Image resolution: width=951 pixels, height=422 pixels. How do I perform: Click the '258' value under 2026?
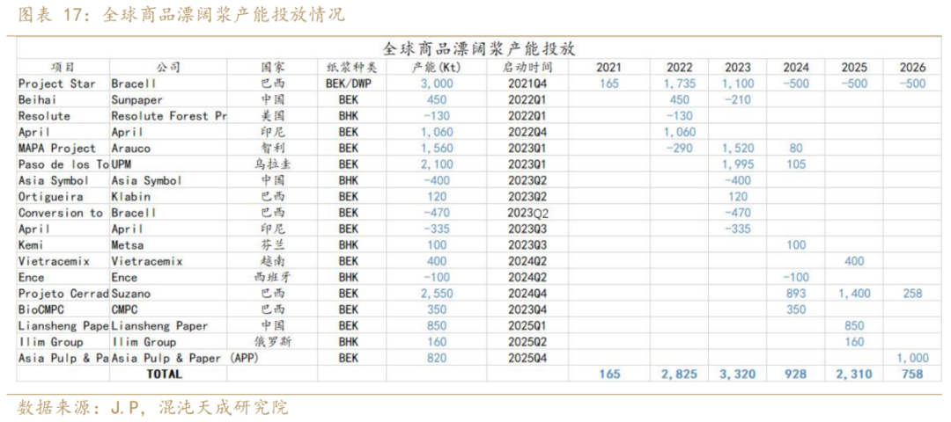pos(913,294)
